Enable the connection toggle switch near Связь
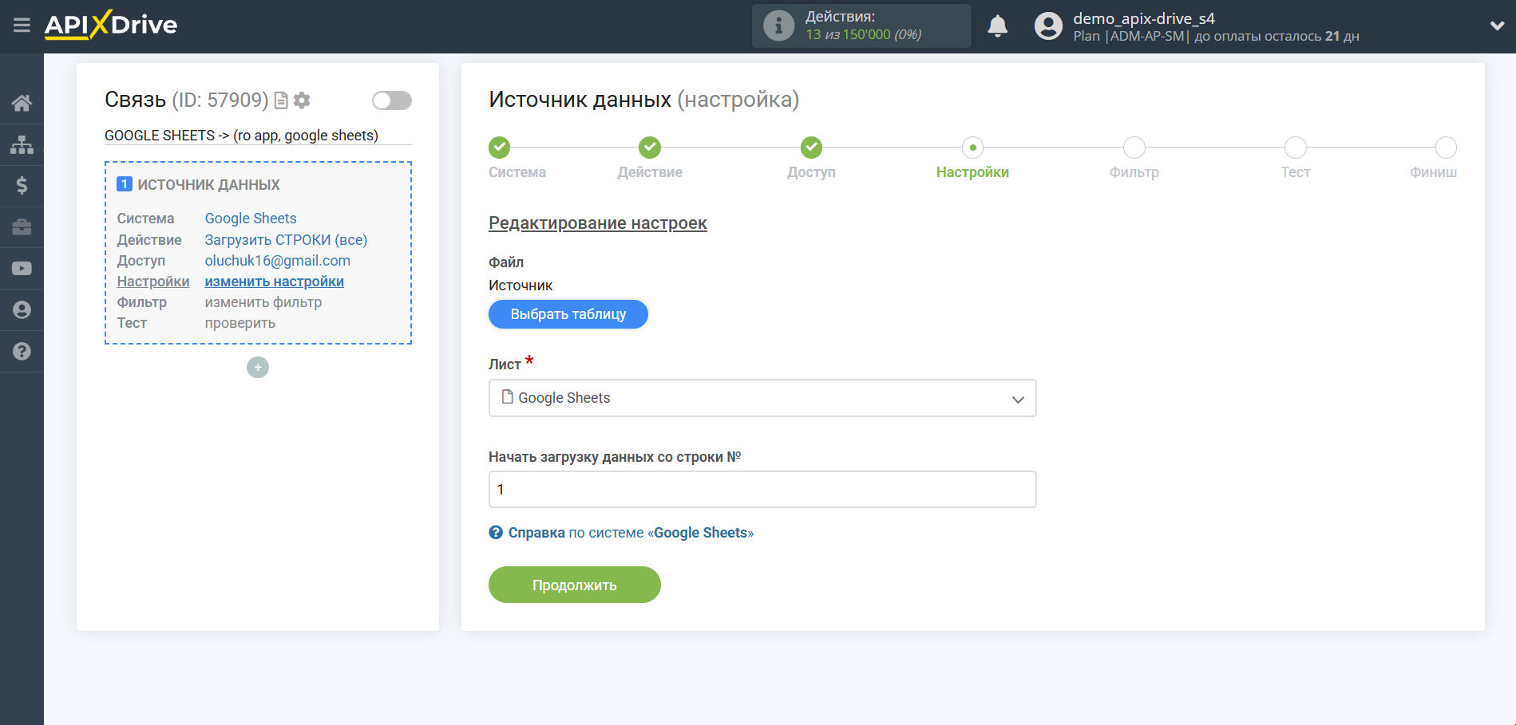1516x725 pixels. (391, 100)
